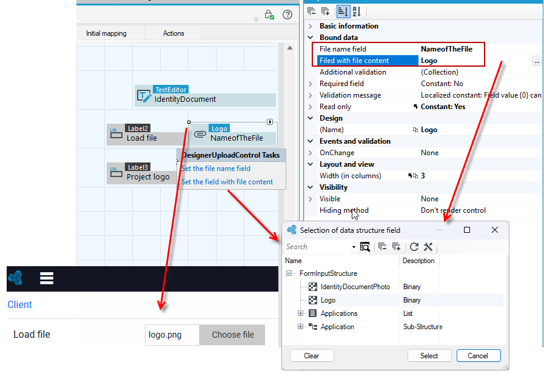Click the search icon in the selection dialog
Image resolution: width=544 pixels, height=385 pixels.
coord(364,247)
